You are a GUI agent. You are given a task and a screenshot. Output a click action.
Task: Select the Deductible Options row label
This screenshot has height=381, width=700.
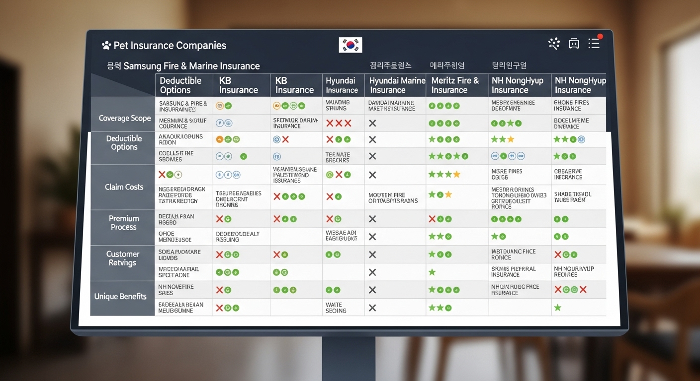[124, 143]
